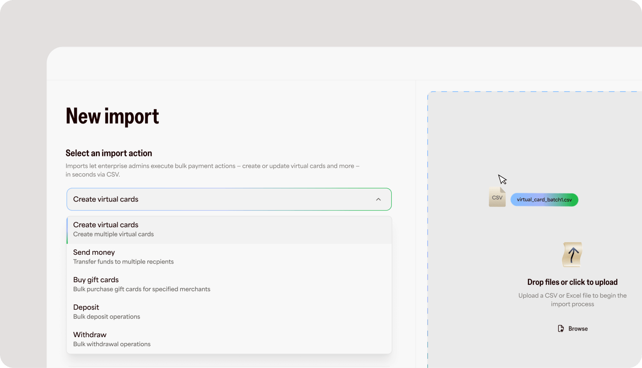Click the 'Bulk withdrawal operations' description
Screen dimensions: 642x368
tap(112, 344)
